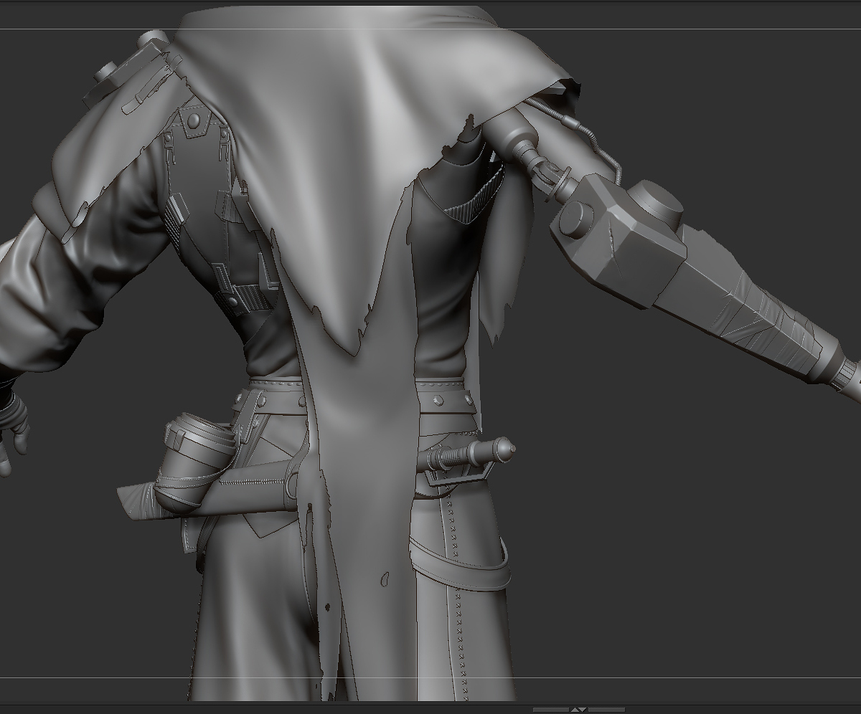This screenshot has height=714, width=861.
Task: Collapse the bottom tray divider down arrow
Action: coord(583,710)
